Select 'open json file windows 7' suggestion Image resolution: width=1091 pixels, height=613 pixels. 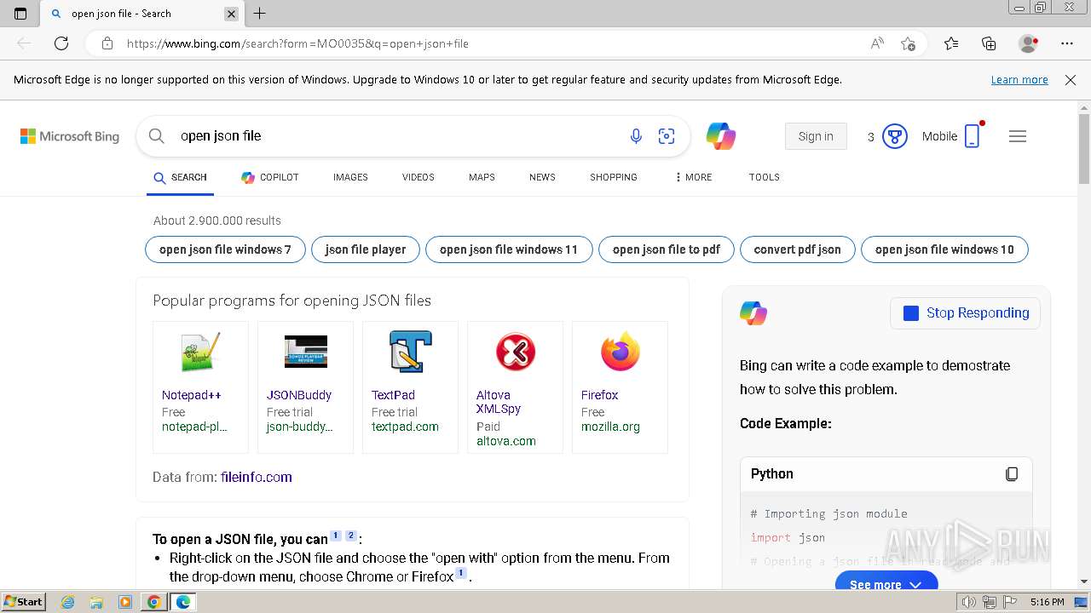(225, 249)
